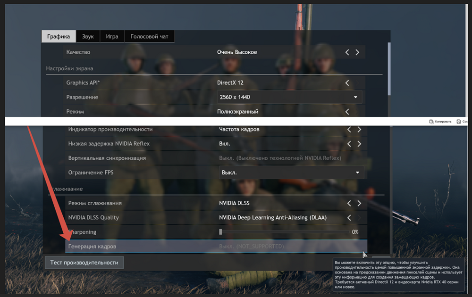
Task: Click the 0% Sharpening value
Action: pyautogui.click(x=355, y=232)
